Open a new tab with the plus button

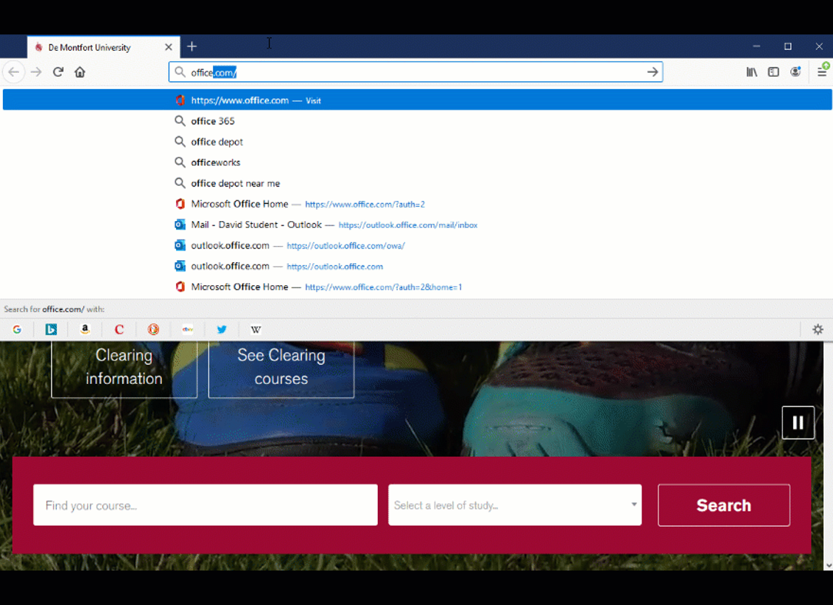(191, 46)
